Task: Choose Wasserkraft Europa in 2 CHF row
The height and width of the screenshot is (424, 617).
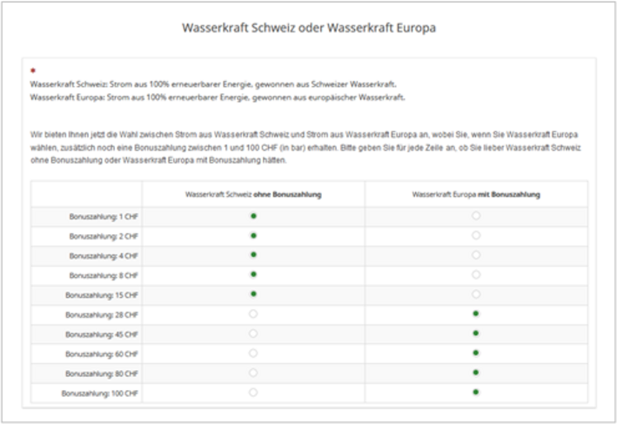Action: (476, 235)
